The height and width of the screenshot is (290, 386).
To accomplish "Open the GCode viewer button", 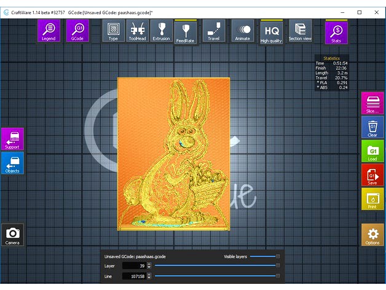I will click(77, 31).
